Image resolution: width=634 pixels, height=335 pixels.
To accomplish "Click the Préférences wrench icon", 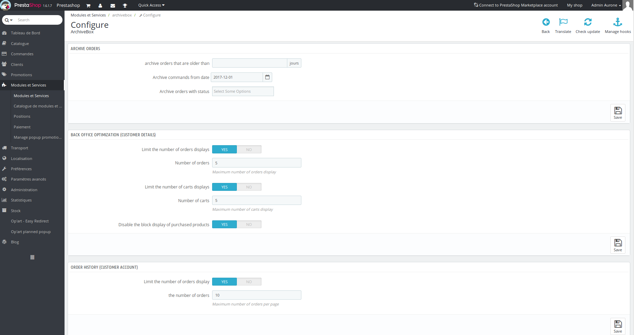I will [x=4, y=169].
